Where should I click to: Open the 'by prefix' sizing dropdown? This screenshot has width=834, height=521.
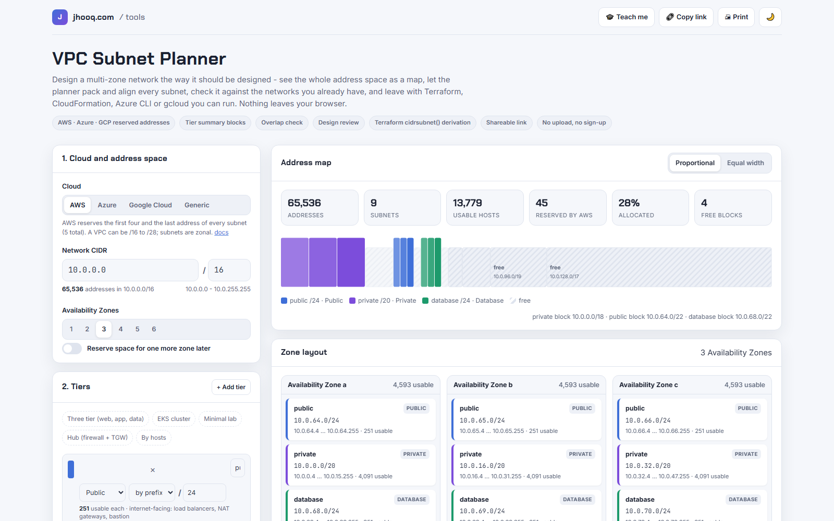click(152, 493)
